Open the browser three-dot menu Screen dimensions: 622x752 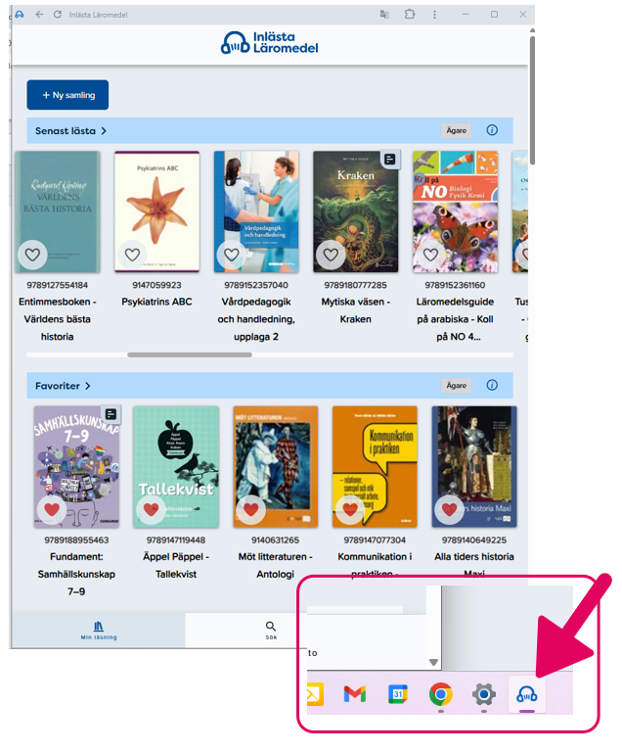coord(434,15)
